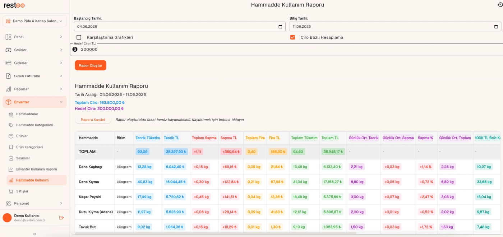The height and width of the screenshot is (237, 503).
Task: Click the Kuzu Kıyma (Adana) row name
Action: pos(96,212)
